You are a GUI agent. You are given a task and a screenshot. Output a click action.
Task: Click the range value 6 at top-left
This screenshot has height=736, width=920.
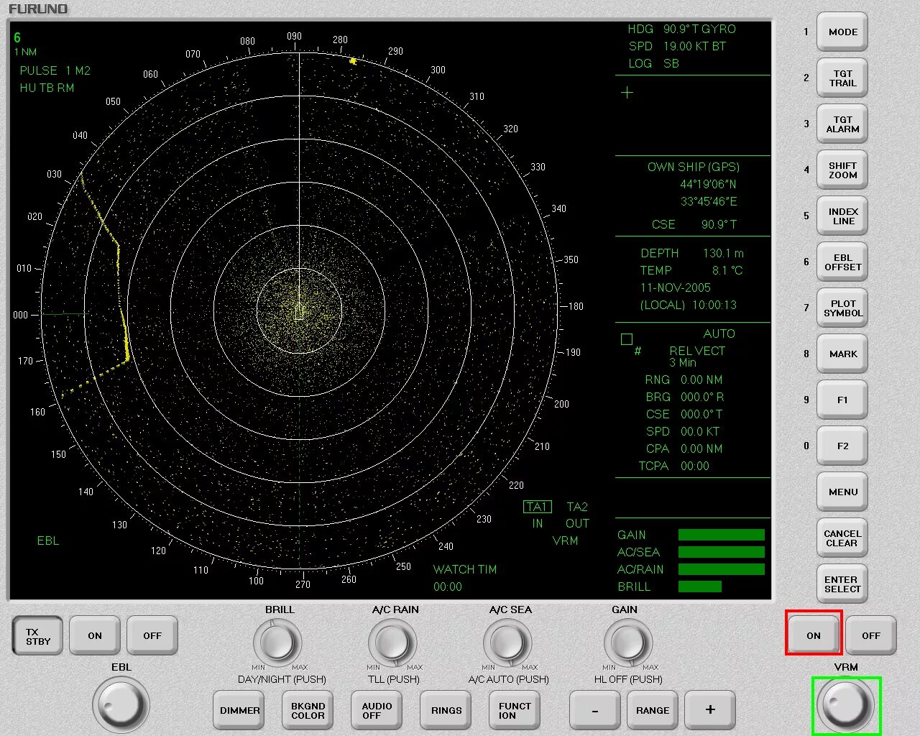point(17,37)
